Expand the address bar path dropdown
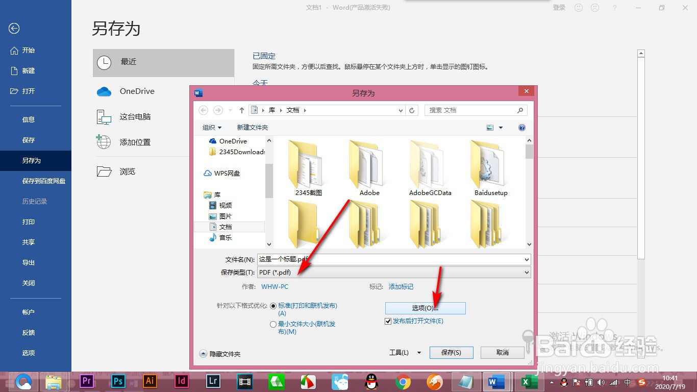The image size is (697, 392). pos(401,110)
